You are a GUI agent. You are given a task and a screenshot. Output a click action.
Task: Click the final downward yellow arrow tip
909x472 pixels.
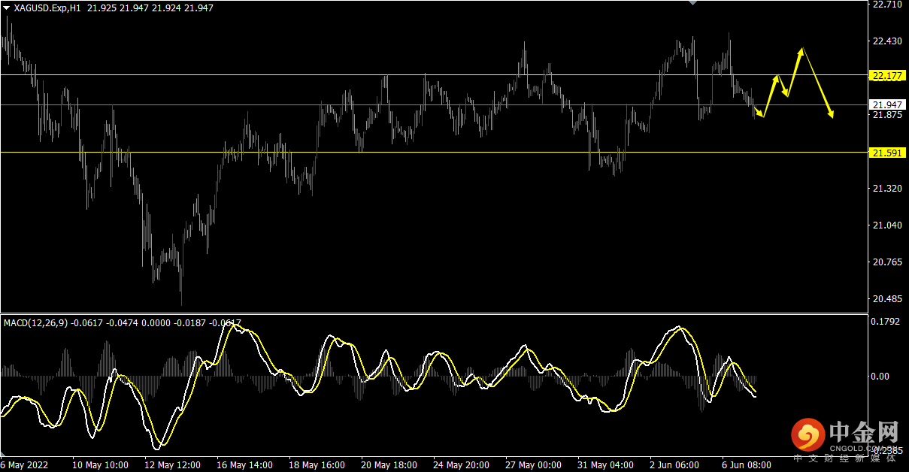coord(832,115)
